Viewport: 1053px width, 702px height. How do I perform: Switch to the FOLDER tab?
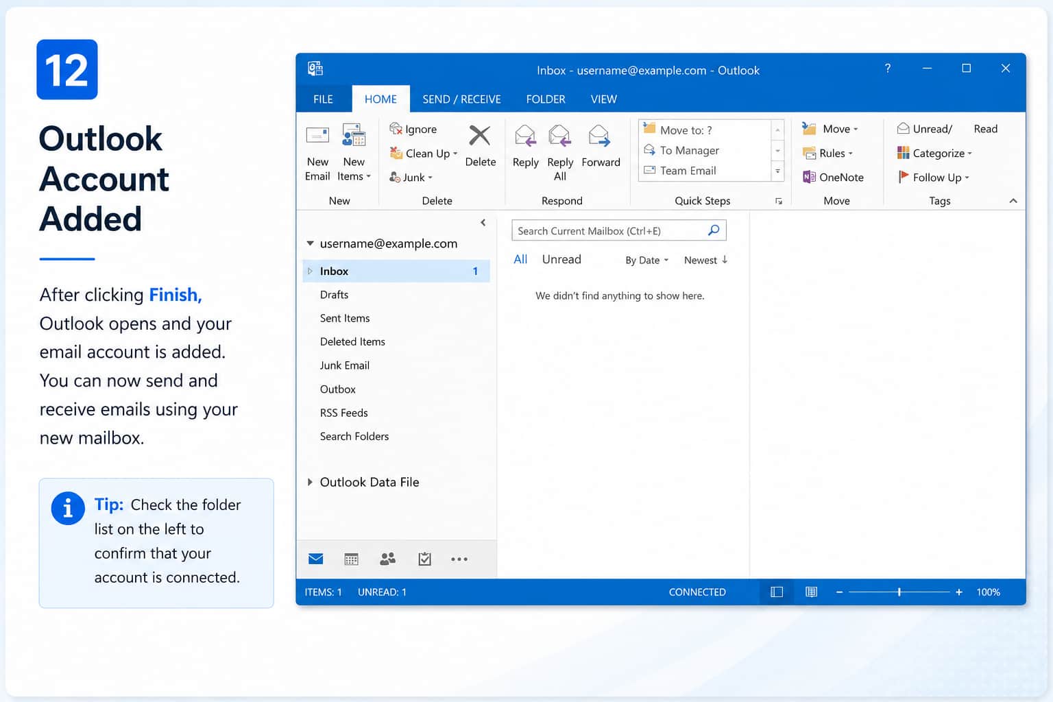(x=546, y=99)
